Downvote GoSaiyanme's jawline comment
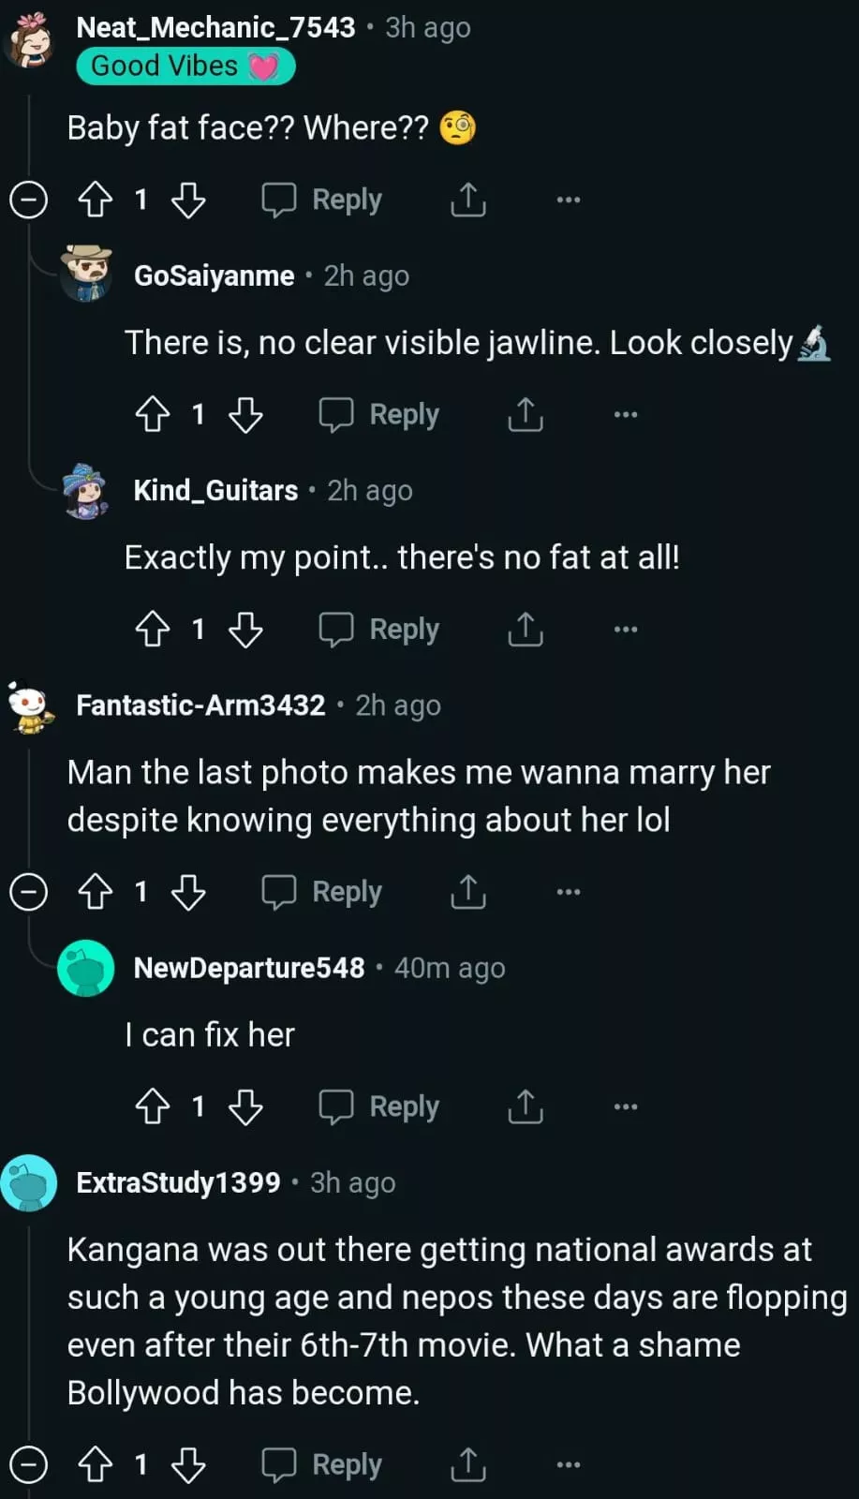Screen dimensions: 859x1499 tap(245, 414)
